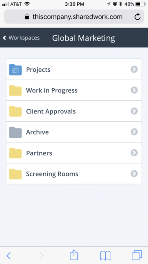
Task: Click the yellow Work in Progress folder icon
Action: pyautogui.click(x=15, y=90)
